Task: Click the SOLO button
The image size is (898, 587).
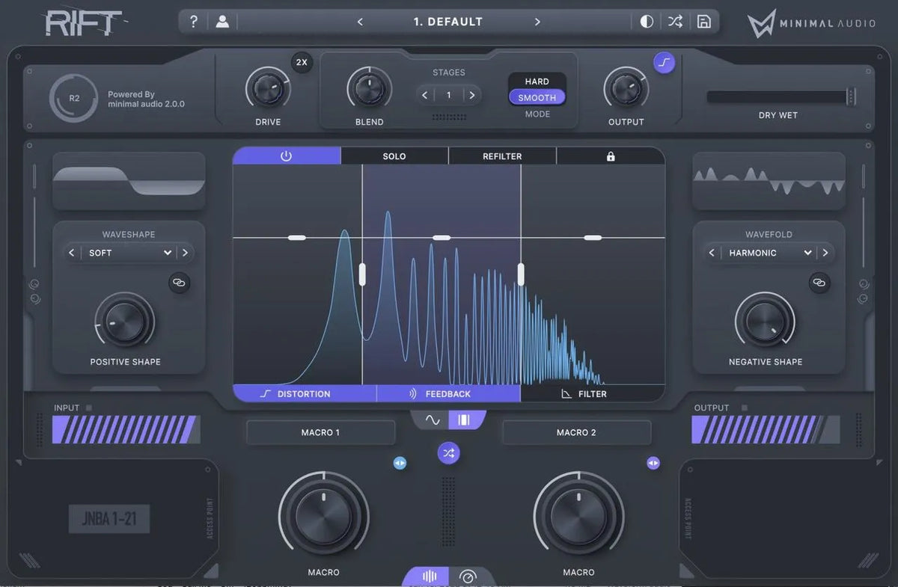Action: pos(394,156)
